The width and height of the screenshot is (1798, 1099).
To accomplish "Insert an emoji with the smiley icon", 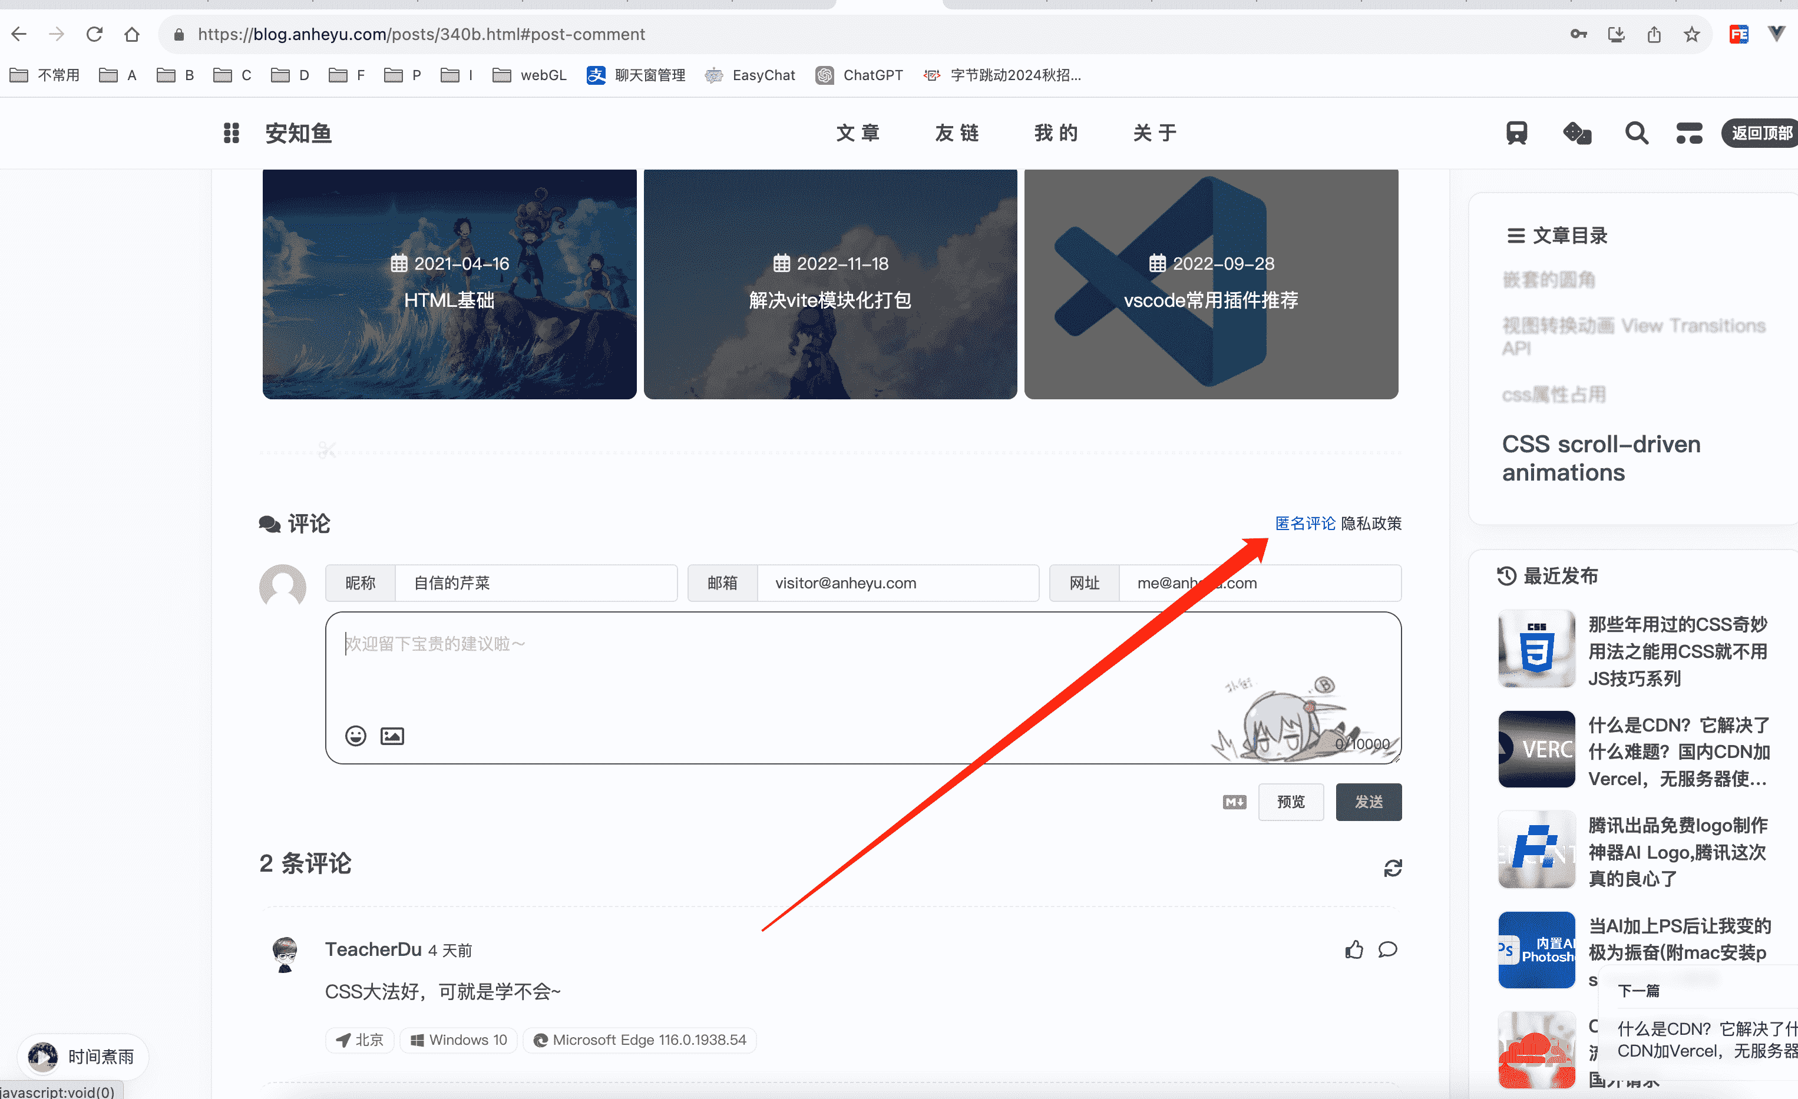I will 355,736.
